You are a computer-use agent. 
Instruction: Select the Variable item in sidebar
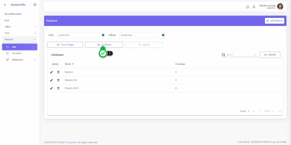tap(16, 53)
